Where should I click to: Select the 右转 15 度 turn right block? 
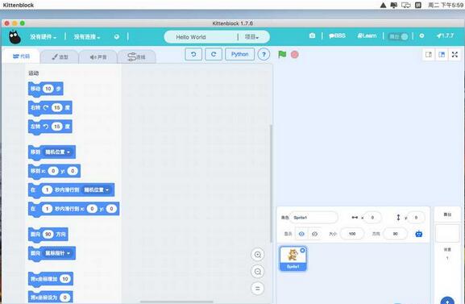(50, 108)
